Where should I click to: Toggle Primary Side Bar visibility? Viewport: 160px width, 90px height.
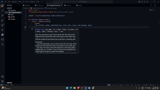coord(139,2)
